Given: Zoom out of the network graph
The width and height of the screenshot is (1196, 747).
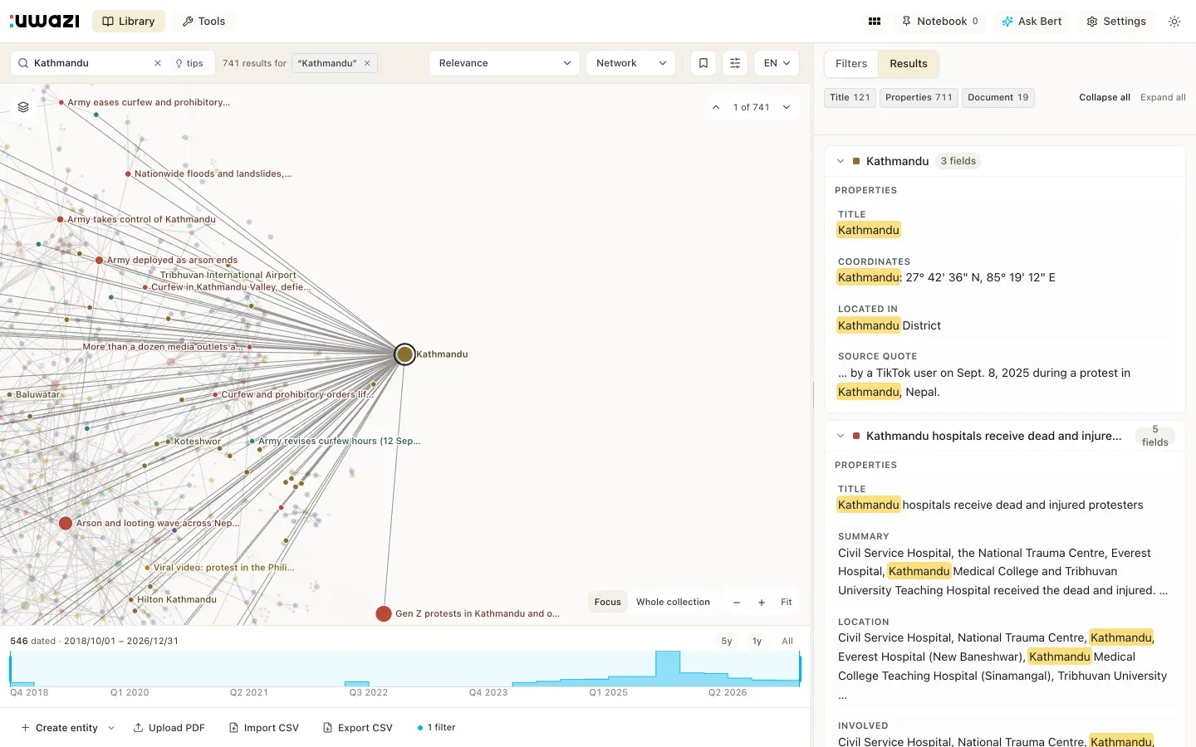Looking at the screenshot, I should click(x=737, y=603).
